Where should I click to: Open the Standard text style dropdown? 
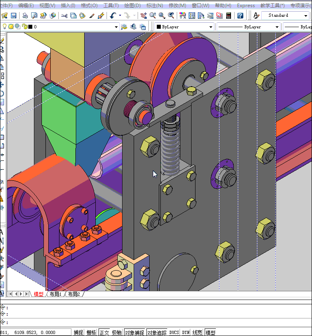click(306, 16)
